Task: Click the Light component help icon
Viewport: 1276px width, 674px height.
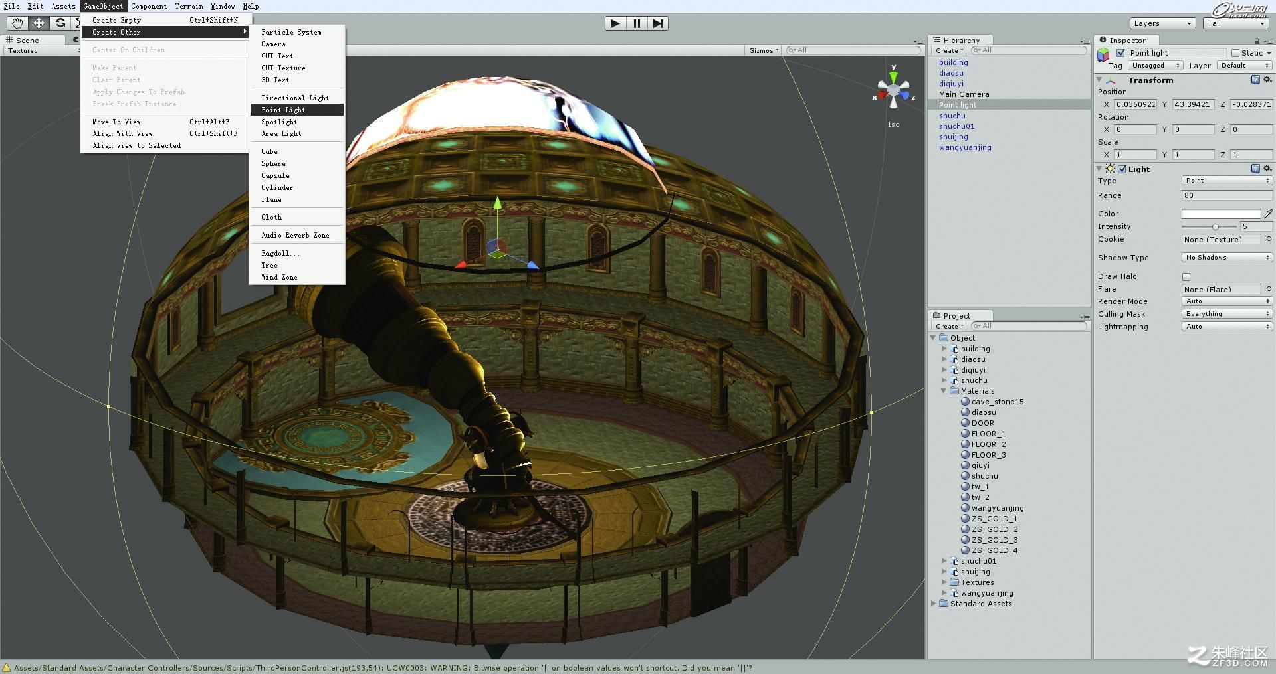Action: click(1255, 169)
